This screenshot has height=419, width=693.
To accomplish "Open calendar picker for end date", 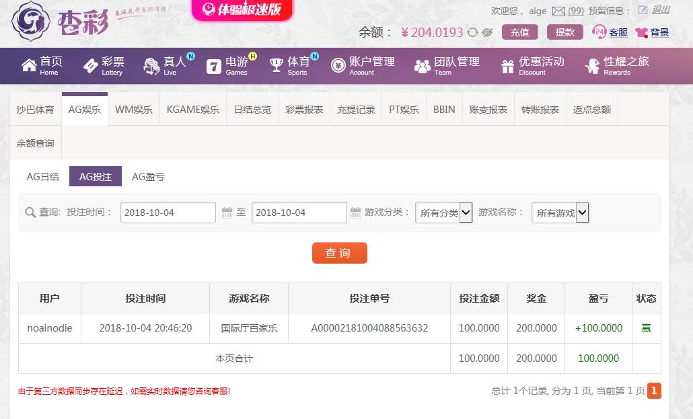I will (356, 213).
